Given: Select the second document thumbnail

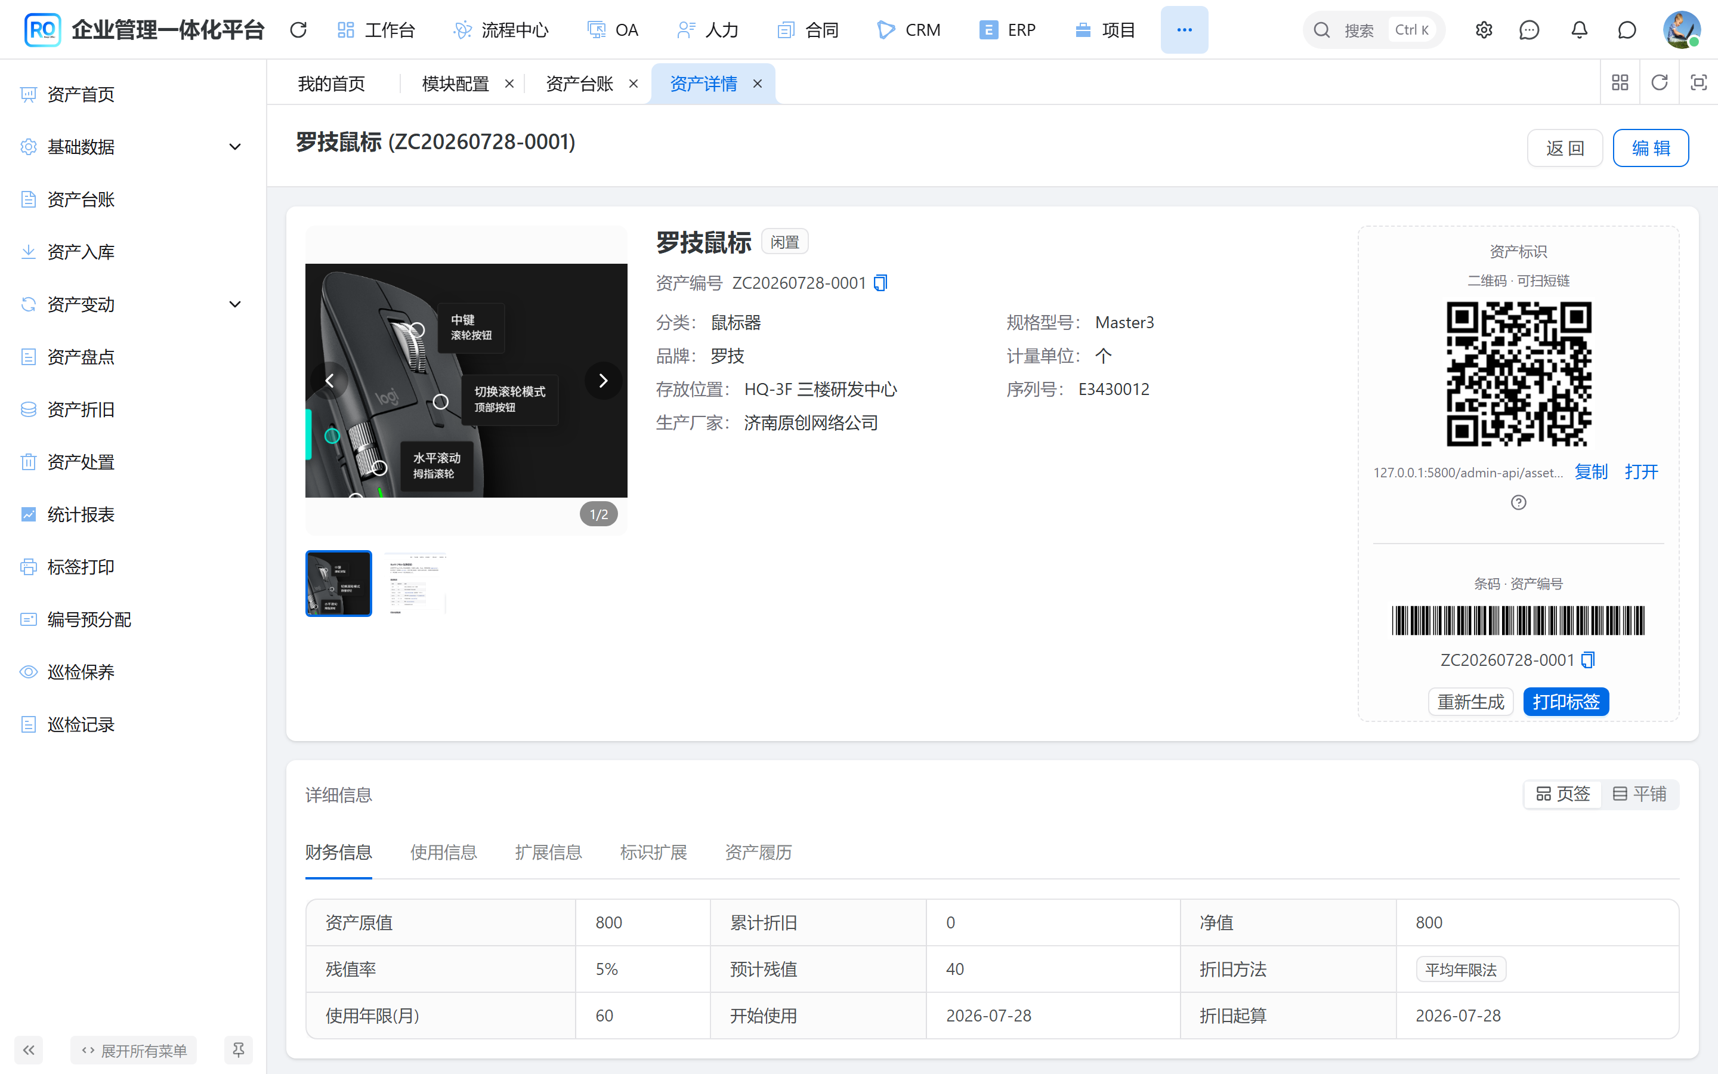Looking at the screenshot, I should click(415, 583).
